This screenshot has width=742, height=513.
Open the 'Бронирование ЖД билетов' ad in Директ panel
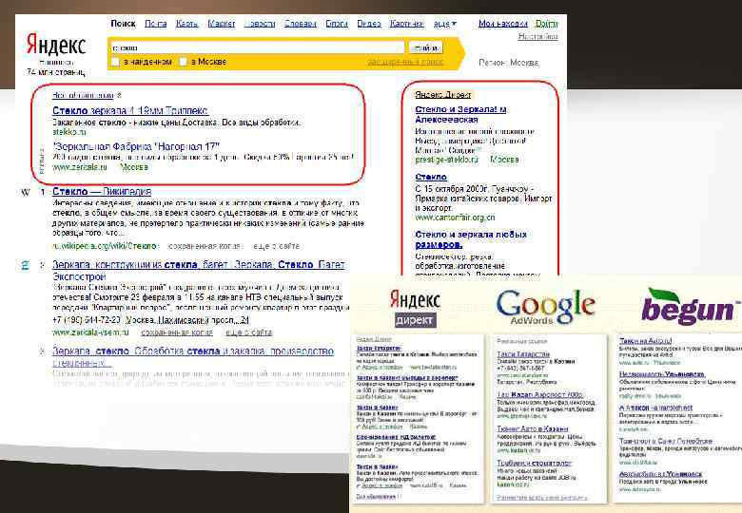396,437
